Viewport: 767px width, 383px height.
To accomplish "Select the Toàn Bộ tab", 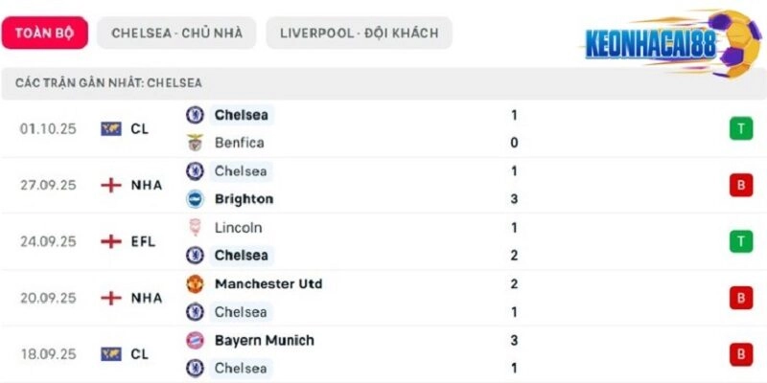I will [44, 33].
